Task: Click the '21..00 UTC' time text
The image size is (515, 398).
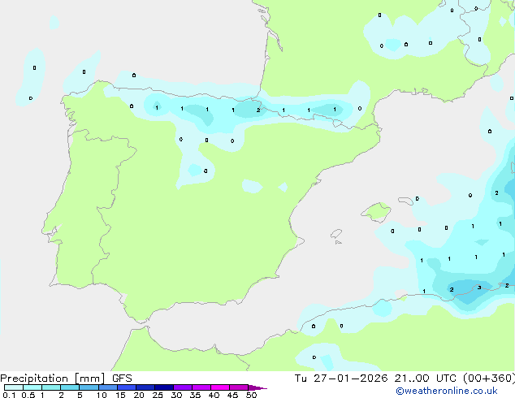Action: 426,379
